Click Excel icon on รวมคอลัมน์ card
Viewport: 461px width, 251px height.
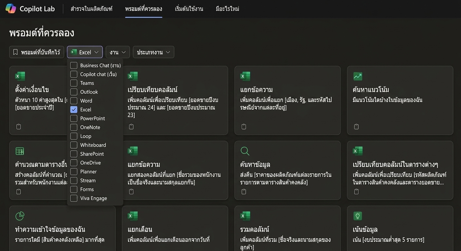pos(245,216)
